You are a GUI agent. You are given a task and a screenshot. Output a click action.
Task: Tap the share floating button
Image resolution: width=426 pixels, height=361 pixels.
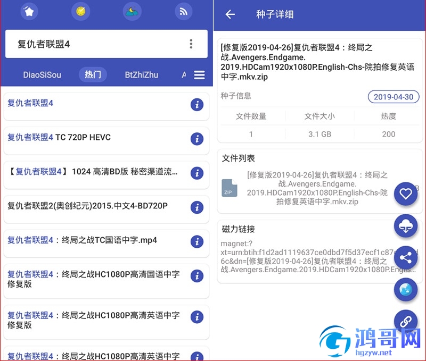pyautogui.click(x=406, y=258)
